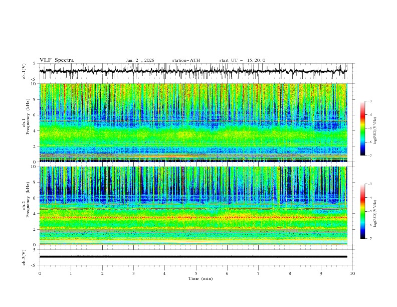The image size is (397, 307).
Task: Click the 'ch.1(V)' axis label
Action: click(24, 71)
